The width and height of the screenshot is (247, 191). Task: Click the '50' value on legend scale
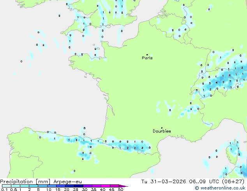click(x=120, y=189)
